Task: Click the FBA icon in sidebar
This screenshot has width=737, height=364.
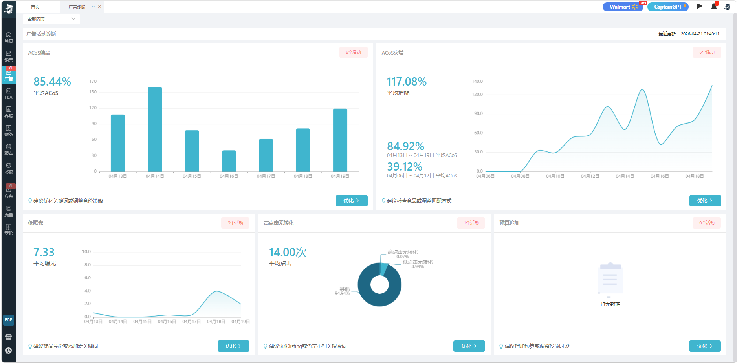Action: (x=9, y=93)
